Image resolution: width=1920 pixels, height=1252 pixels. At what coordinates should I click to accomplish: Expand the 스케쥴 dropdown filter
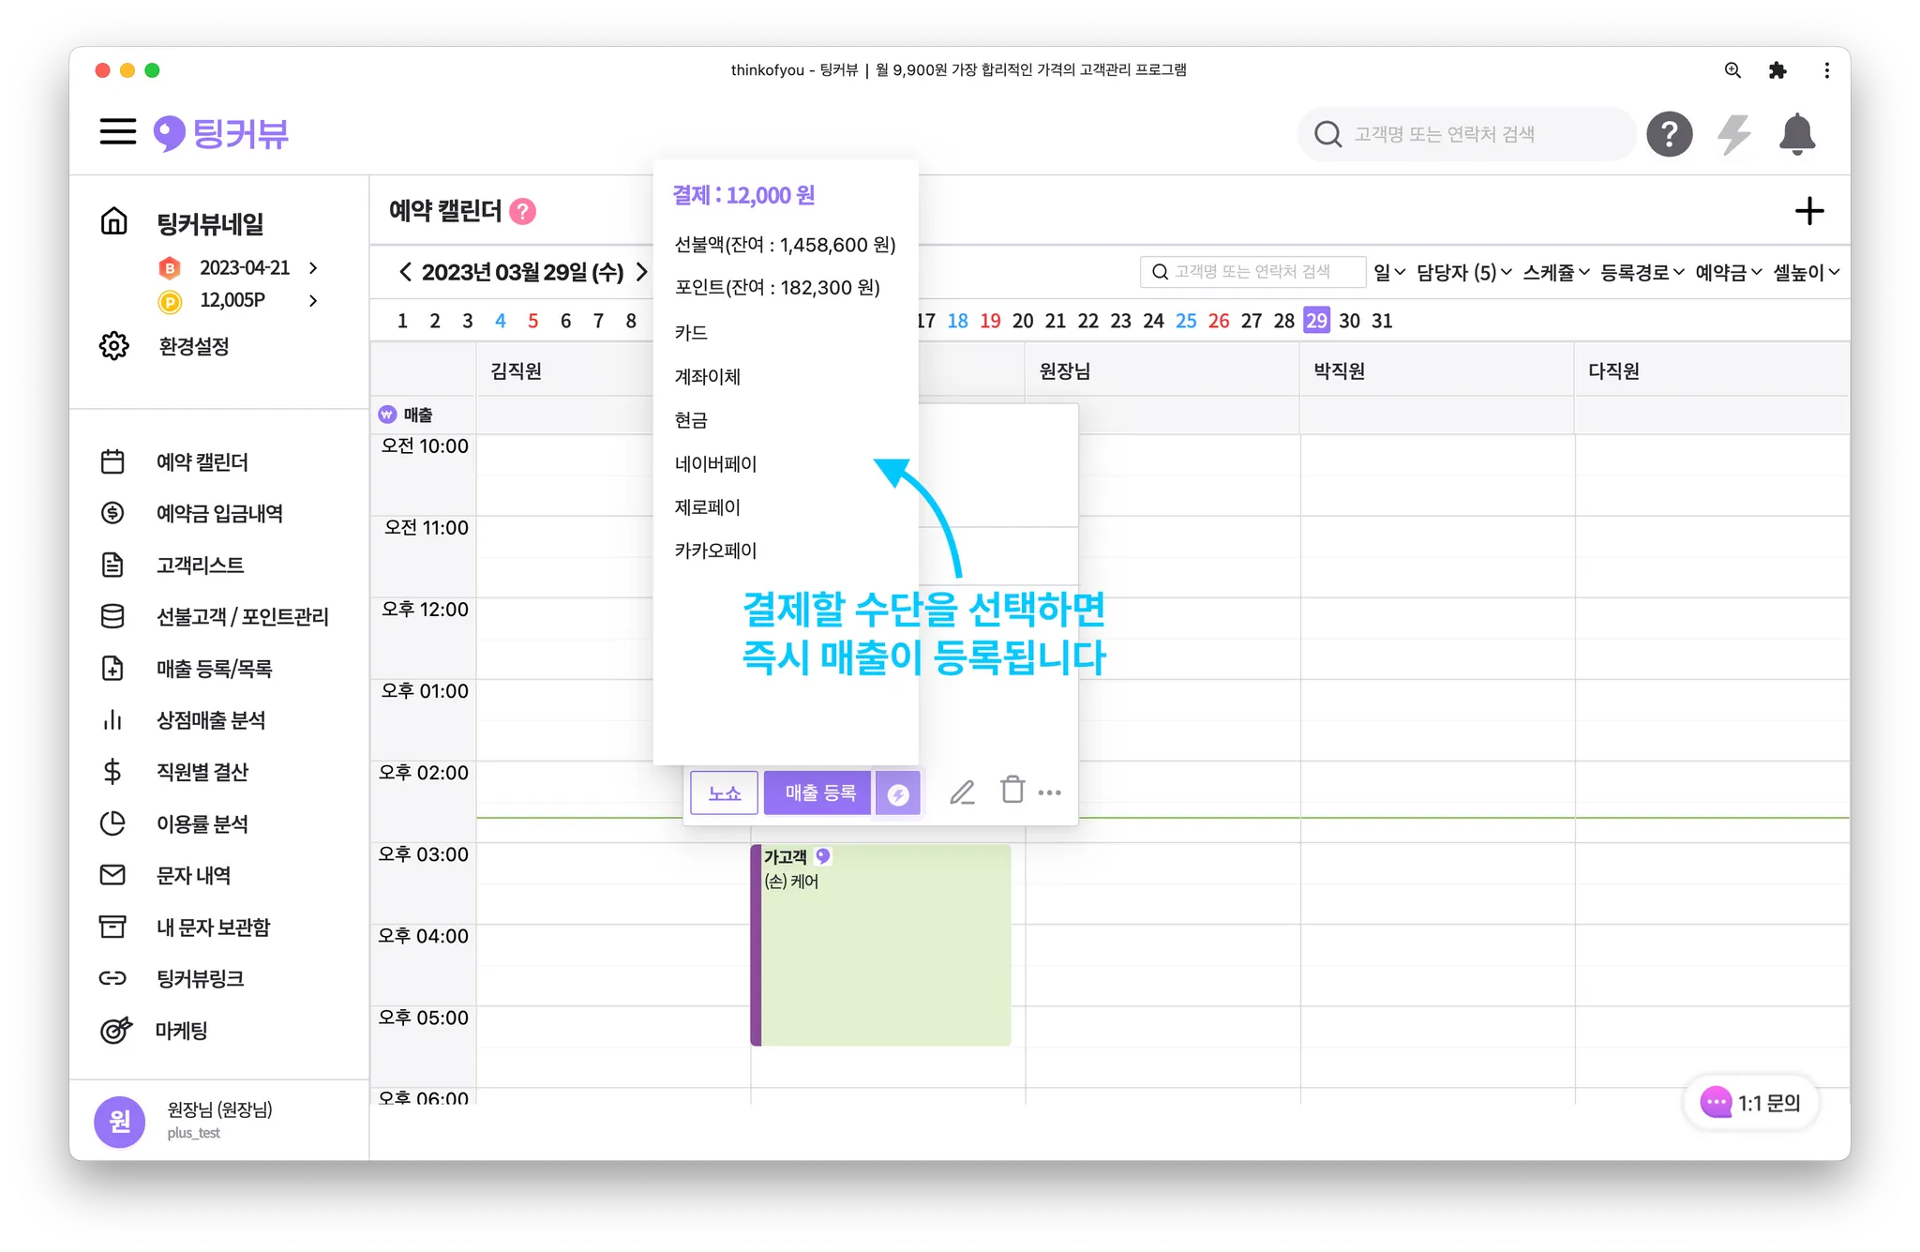[x=1555, y=272]
